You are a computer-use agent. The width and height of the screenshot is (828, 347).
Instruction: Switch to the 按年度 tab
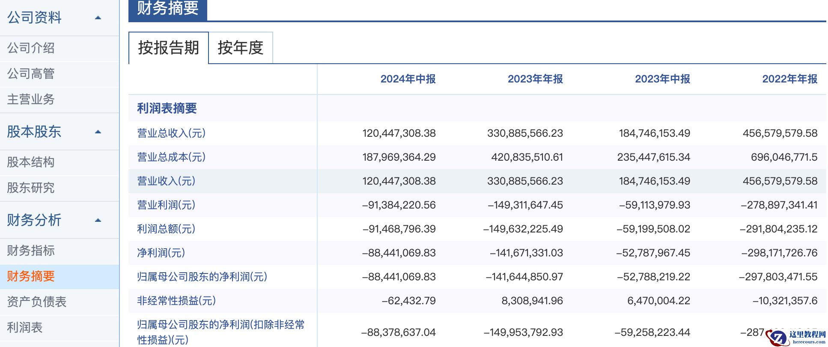point(240,48)
